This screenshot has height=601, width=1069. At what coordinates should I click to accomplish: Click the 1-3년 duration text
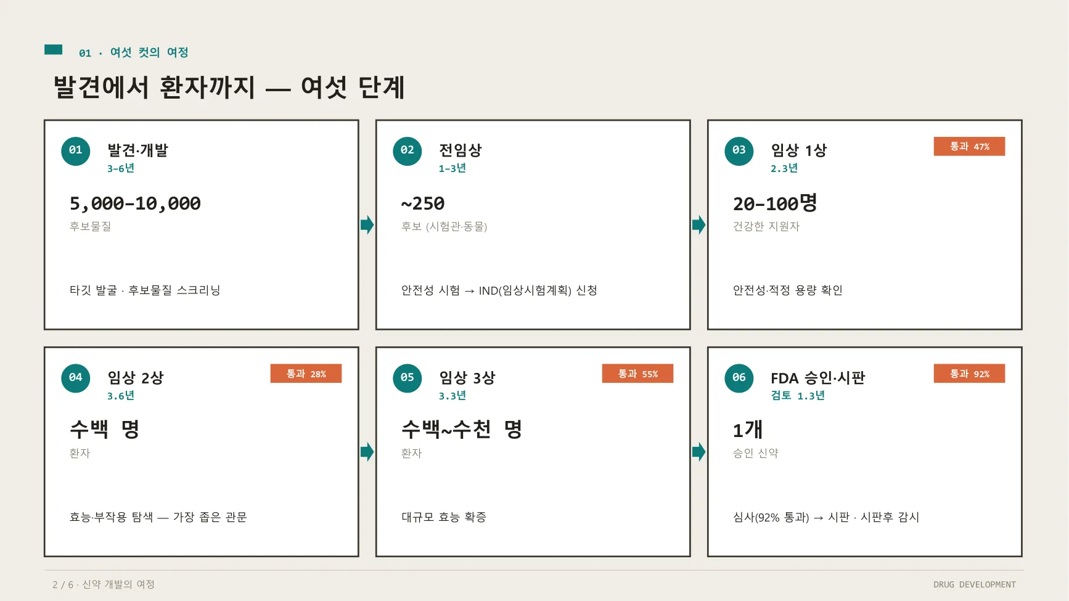click(x=453, y=168)
